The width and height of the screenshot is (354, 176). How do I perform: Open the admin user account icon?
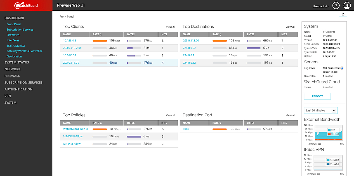point(347,6)
